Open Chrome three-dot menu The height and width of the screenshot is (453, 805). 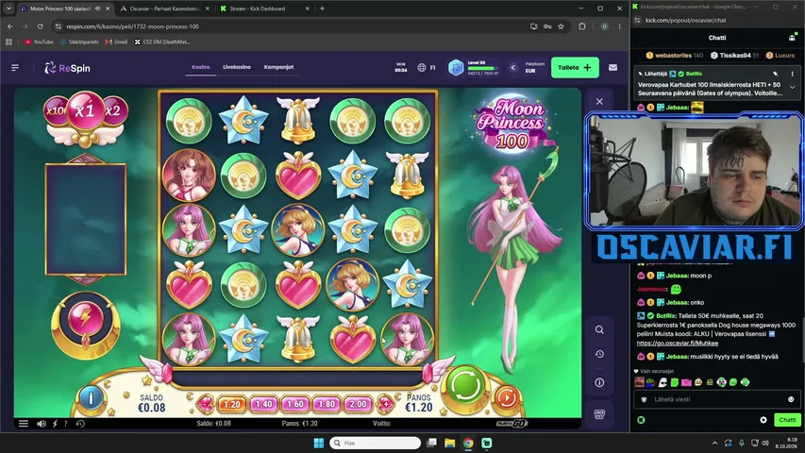(620, 26)
